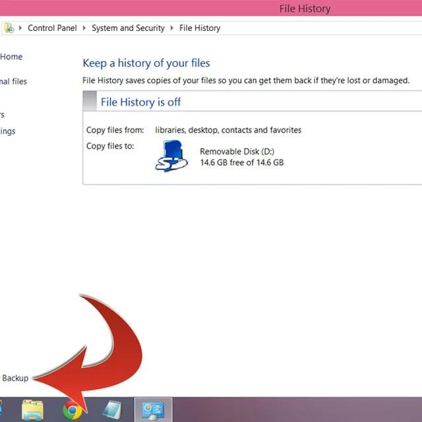Click '14.6 GB free of 14.6 GB' text
This screenshot has width=422, height=422.
[x=242, y=162]
